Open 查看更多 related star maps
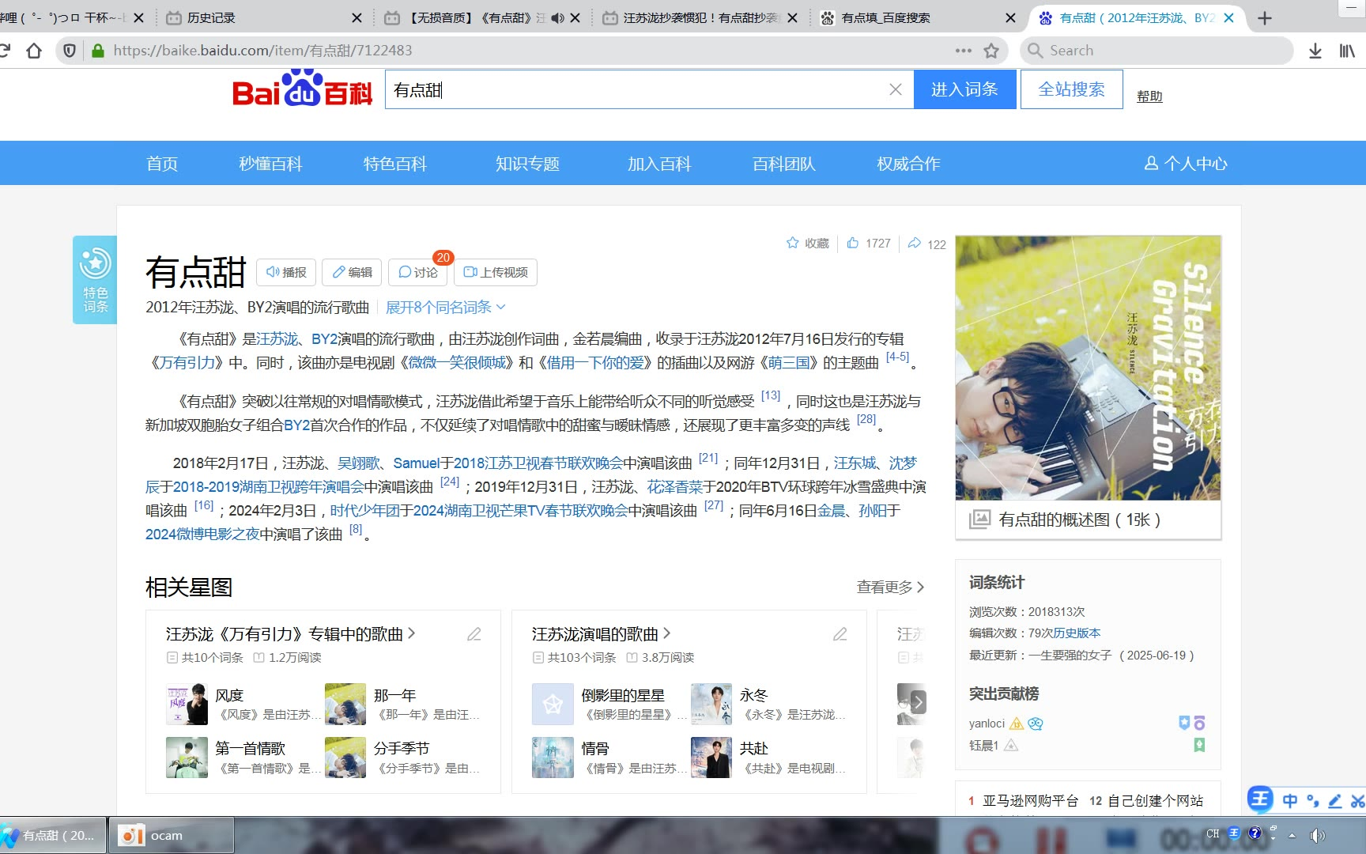Image resolution: width=1366 pixels, height=854 pixels. pyautogui.click(x=890, y=587)
